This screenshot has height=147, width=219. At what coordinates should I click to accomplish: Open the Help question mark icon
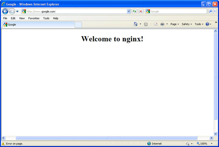pos(207,24)
